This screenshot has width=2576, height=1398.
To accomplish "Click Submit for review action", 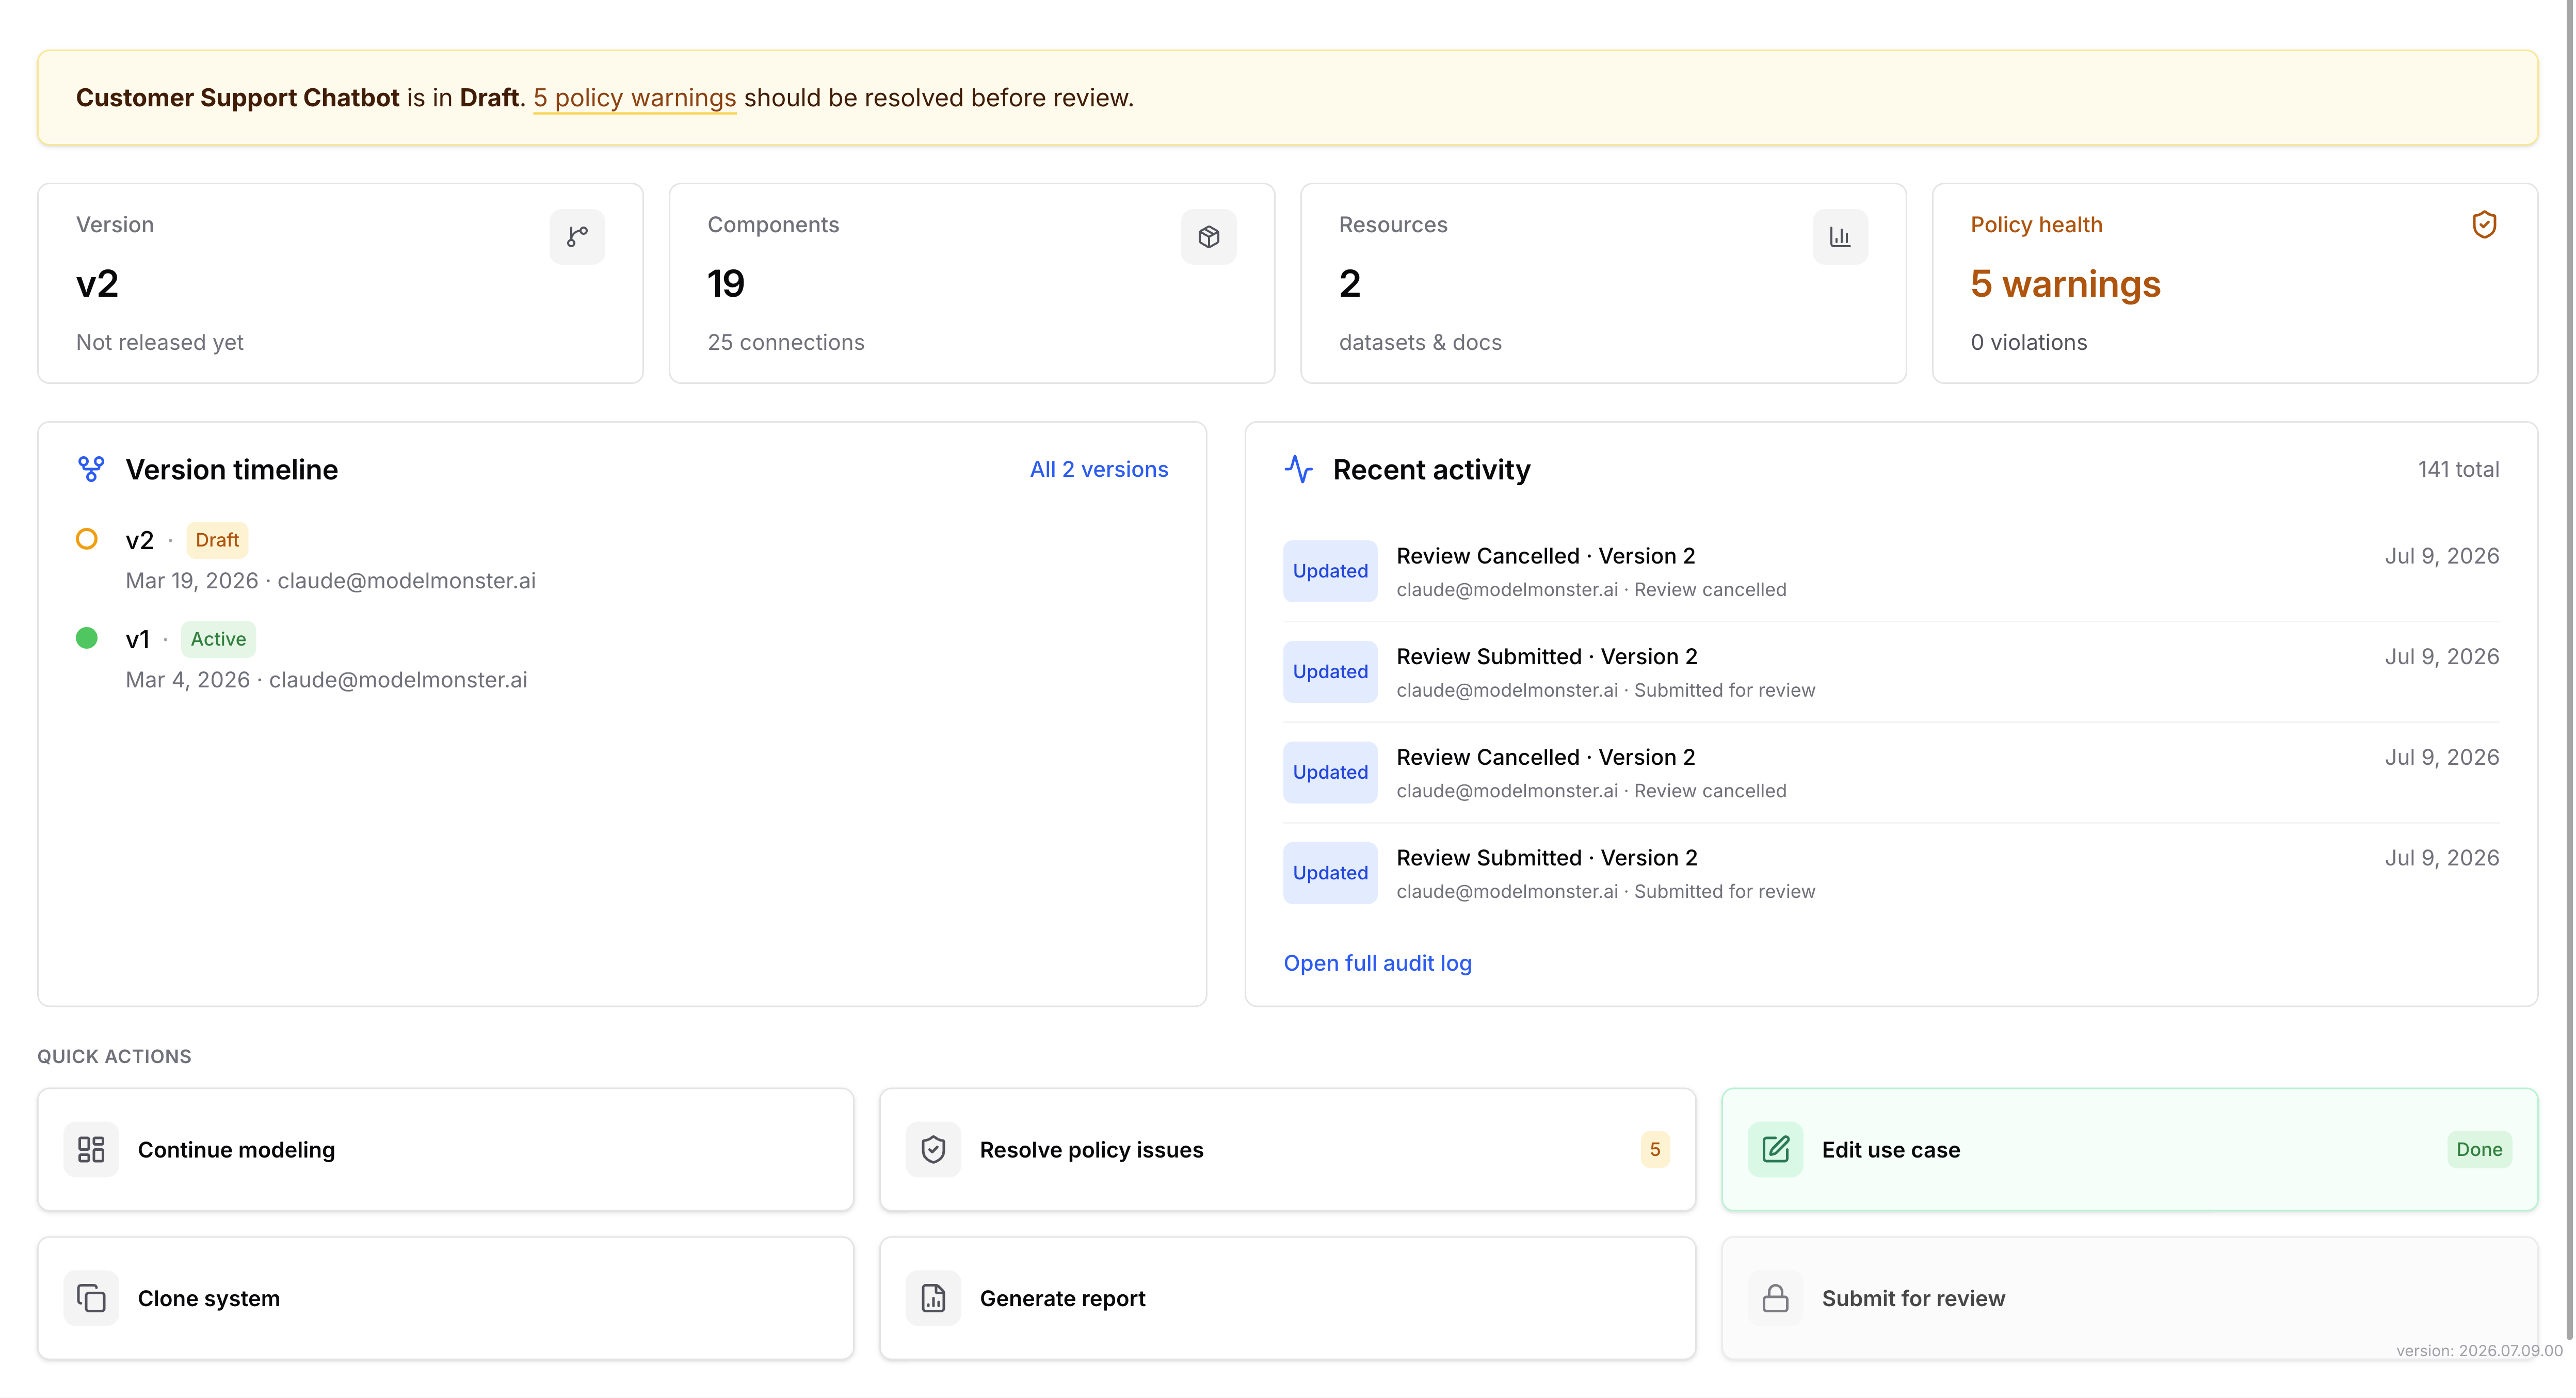I will [2130, 1298].
